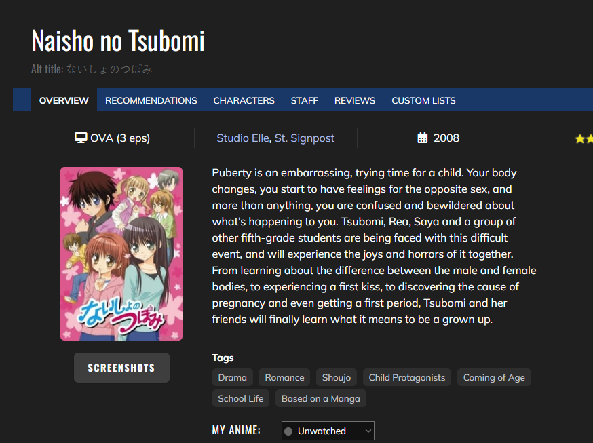Open the Recommendations tab
This screenshot has width=593, height=443.
151,100
